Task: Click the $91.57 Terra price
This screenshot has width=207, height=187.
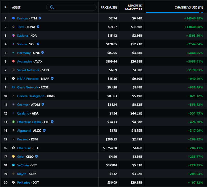Action: coord(112,27)
